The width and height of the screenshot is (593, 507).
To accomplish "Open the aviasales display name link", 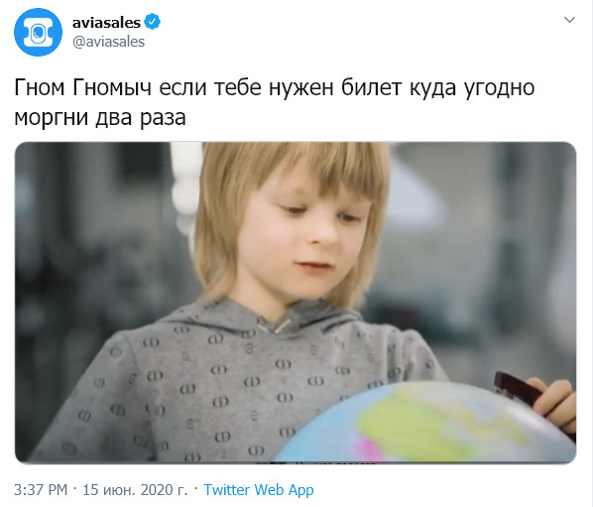I will pos(106,22).
